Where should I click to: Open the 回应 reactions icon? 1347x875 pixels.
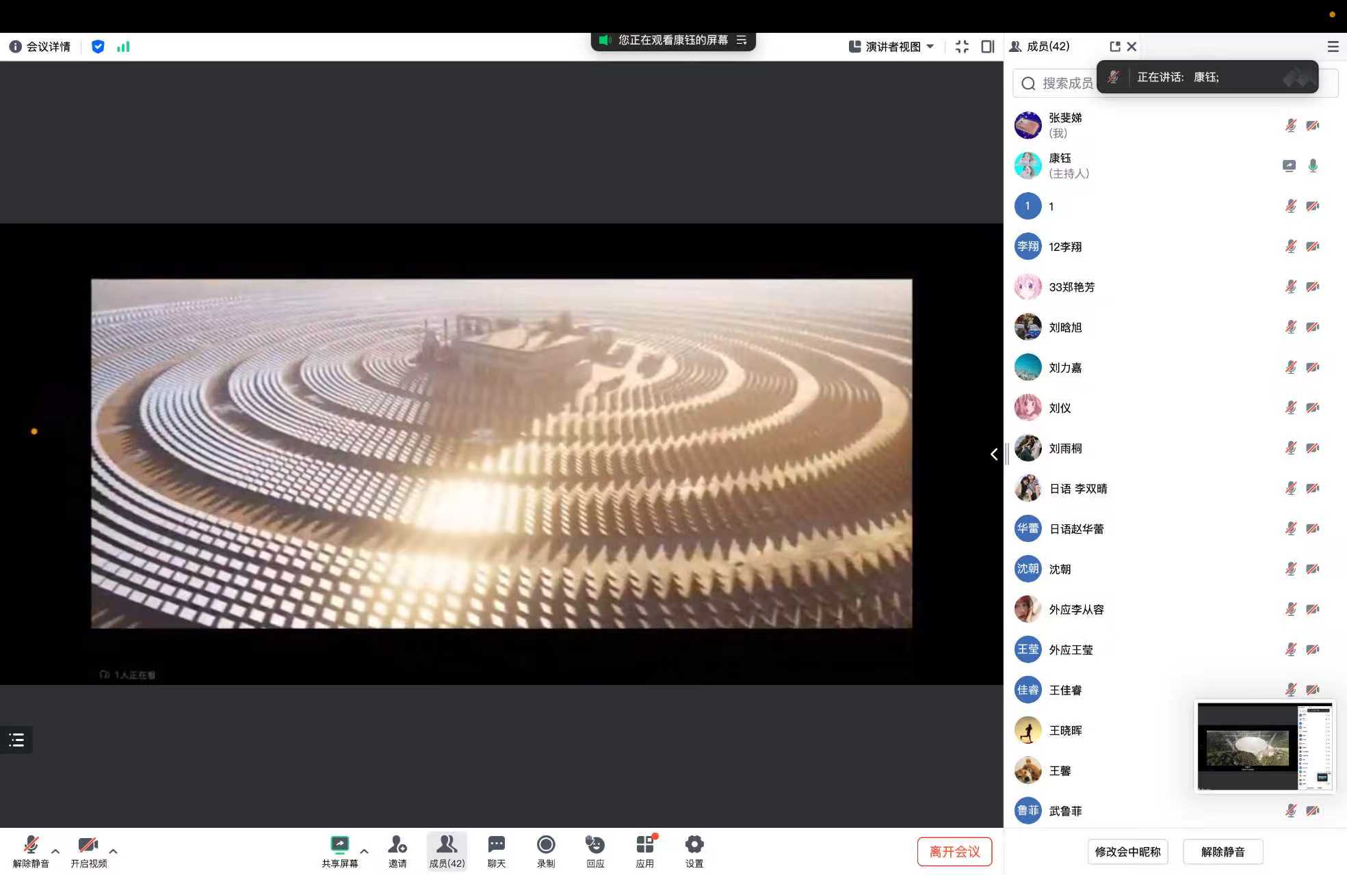click(594, 846)
